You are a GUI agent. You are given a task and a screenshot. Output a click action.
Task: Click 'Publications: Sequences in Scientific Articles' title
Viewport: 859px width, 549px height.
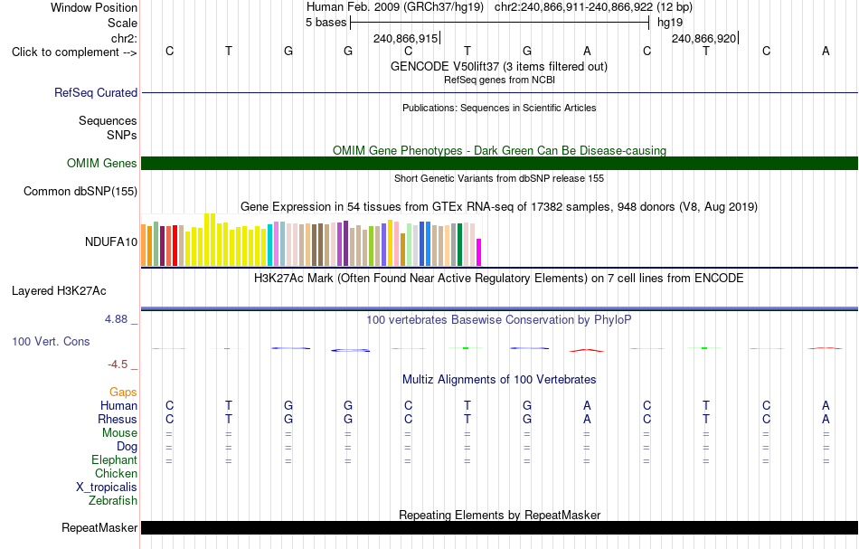coord(499,108)
